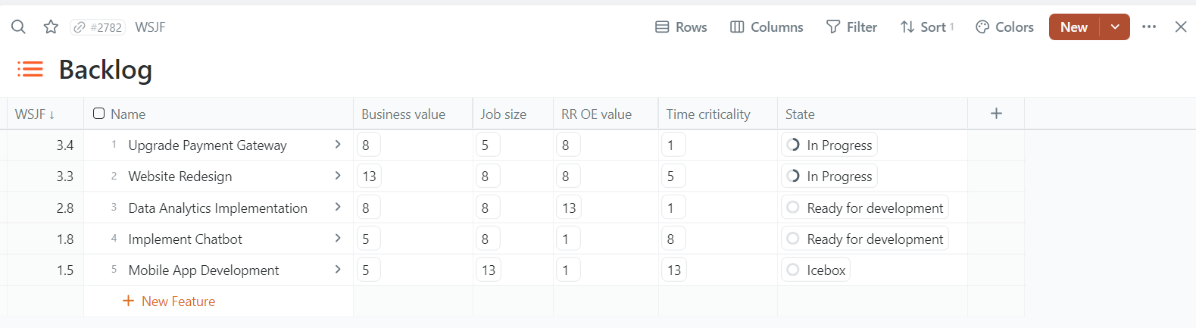Change state of Mobile App Development from Icebox
This screenshot has height=328, width=1196.
[816, 270]
